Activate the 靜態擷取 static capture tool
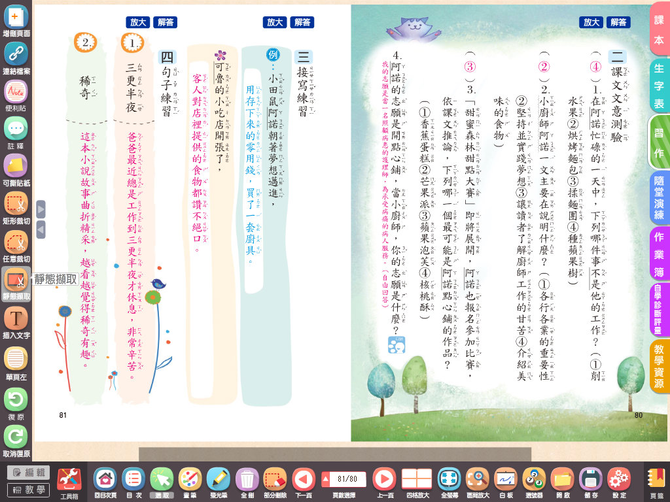 pos(16,284)
